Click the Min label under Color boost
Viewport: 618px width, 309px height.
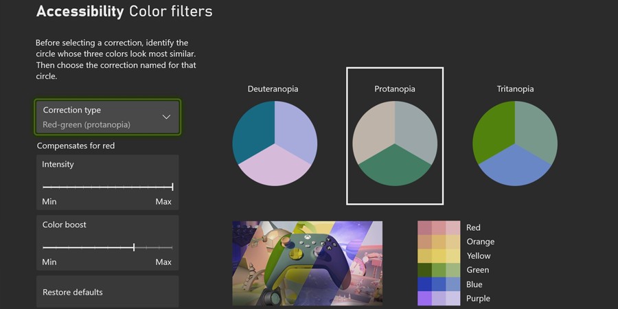tap(49, 262)
